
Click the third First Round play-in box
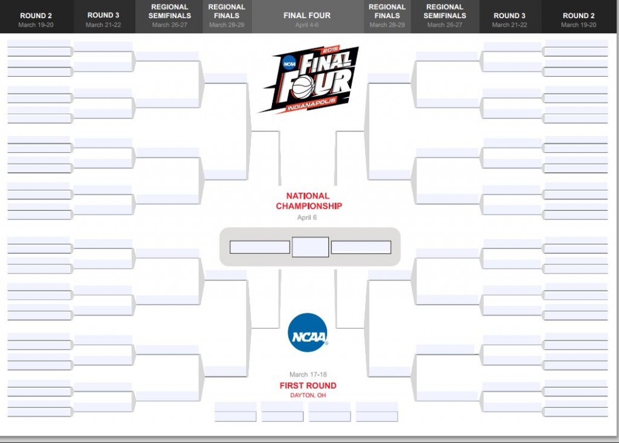pos(329,412)
